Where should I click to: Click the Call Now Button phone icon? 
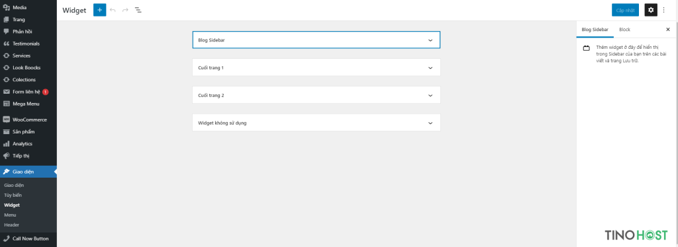click(x=6, y=238)
